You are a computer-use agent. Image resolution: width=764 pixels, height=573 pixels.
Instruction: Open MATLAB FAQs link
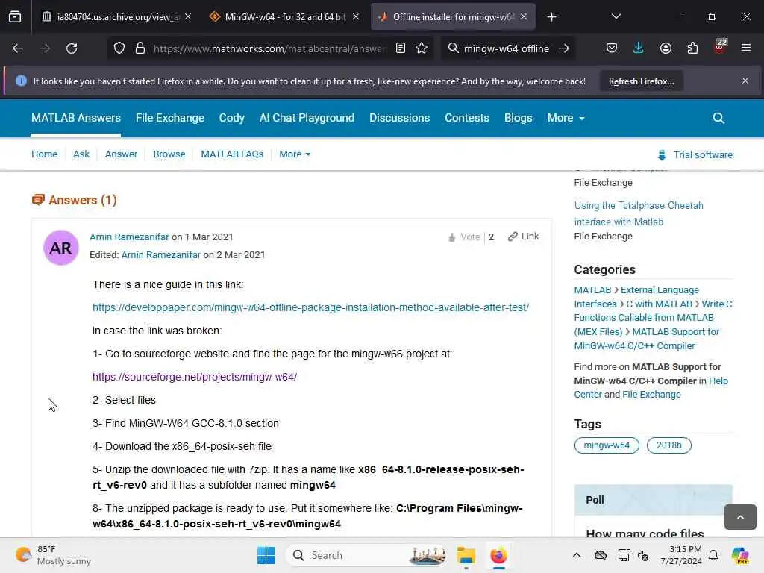tap(232, 154)
